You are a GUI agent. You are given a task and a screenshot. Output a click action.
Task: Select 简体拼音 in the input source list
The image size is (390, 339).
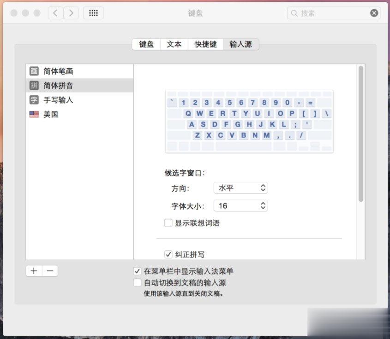tap(79, 86)
